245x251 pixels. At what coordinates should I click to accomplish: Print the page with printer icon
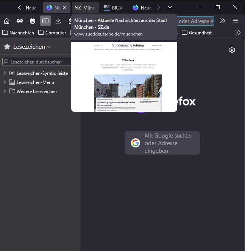pyautogui.click(x=33, y=21)
